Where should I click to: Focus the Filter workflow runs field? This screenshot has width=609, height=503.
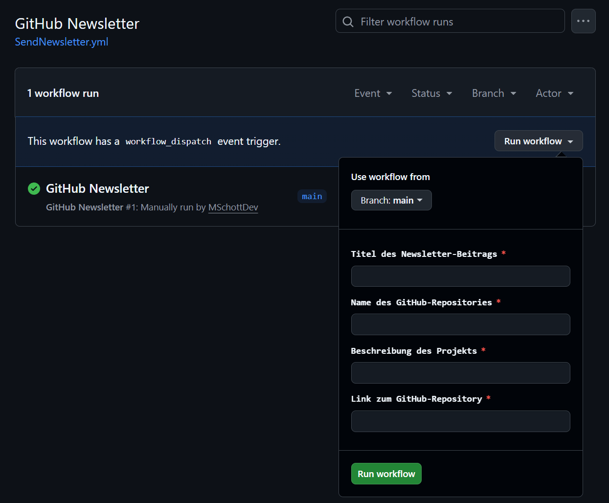pyautogui.click(x=450, y=21)
